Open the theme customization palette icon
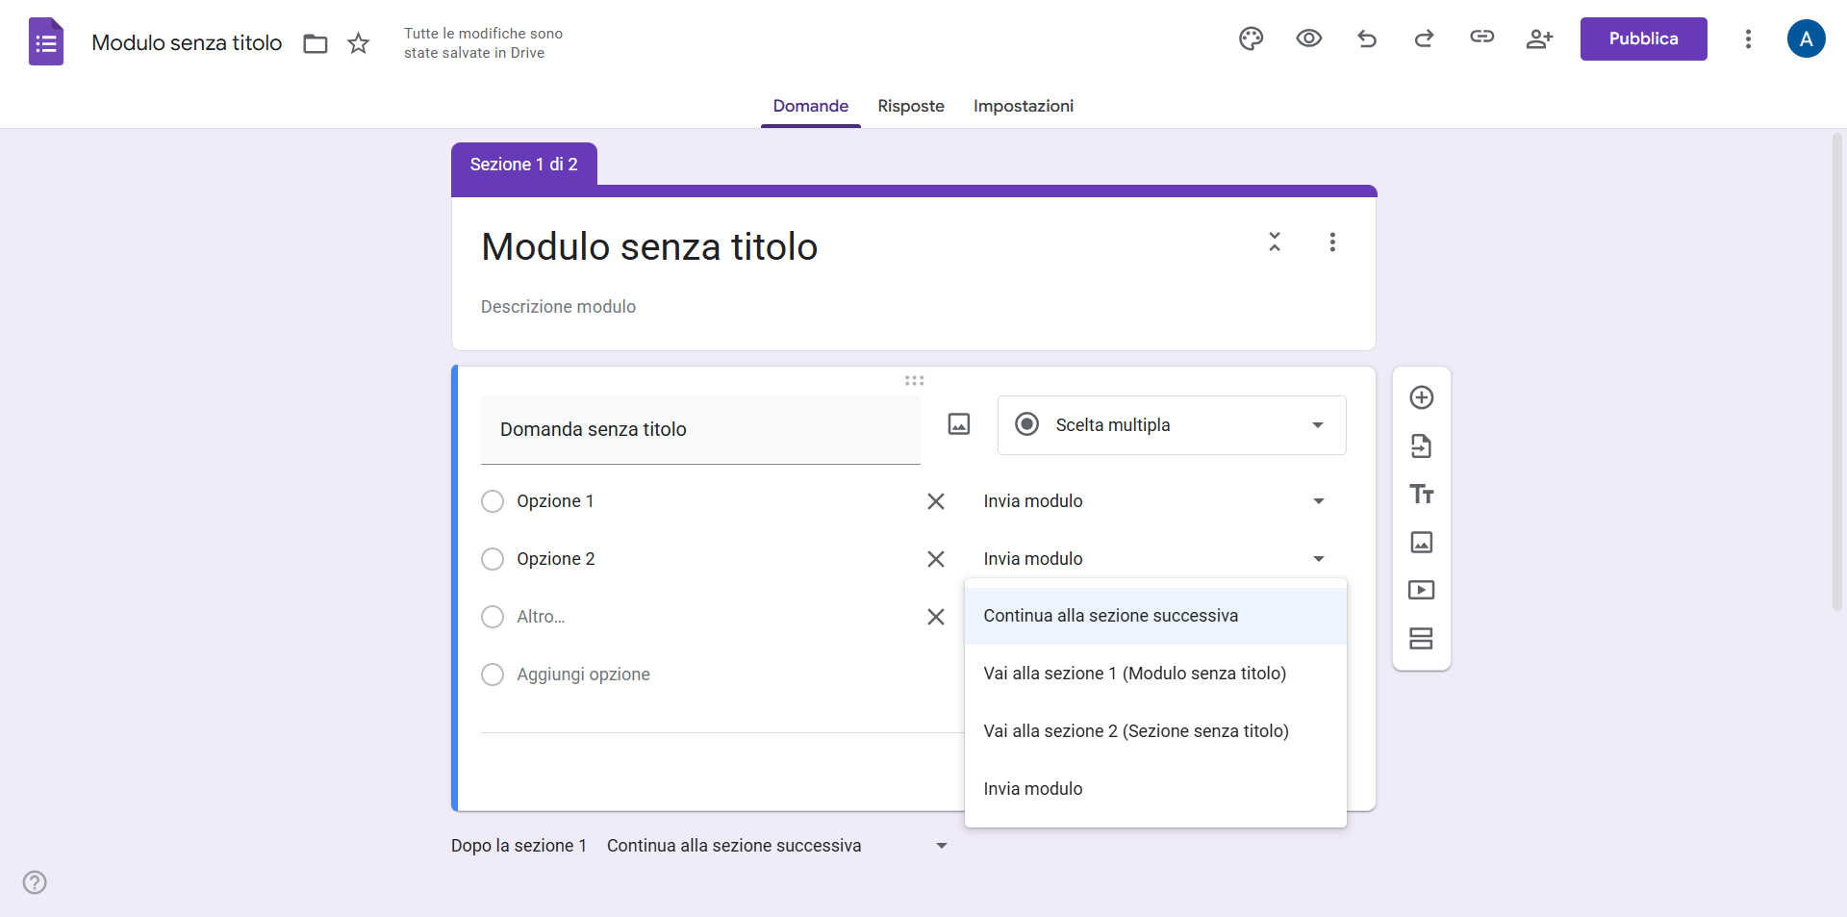1847x917 pixels. [1251, 38]
